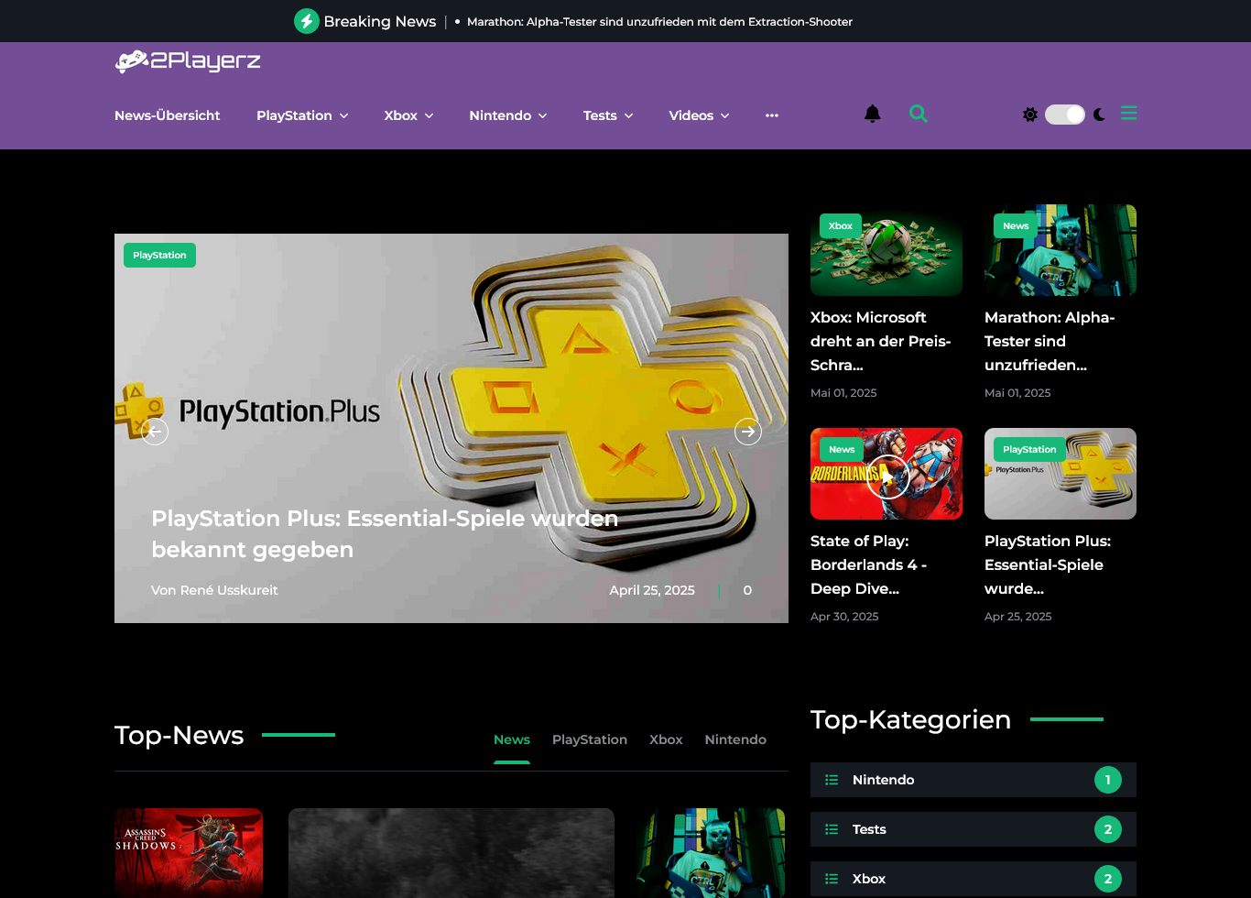Open the News-Übersicht menu item
Viewport: 1251px width, 898px height.
(167, 115)
